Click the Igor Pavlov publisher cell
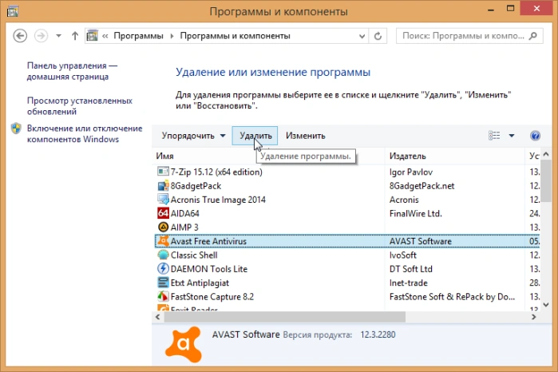 (x=410, y=172)
